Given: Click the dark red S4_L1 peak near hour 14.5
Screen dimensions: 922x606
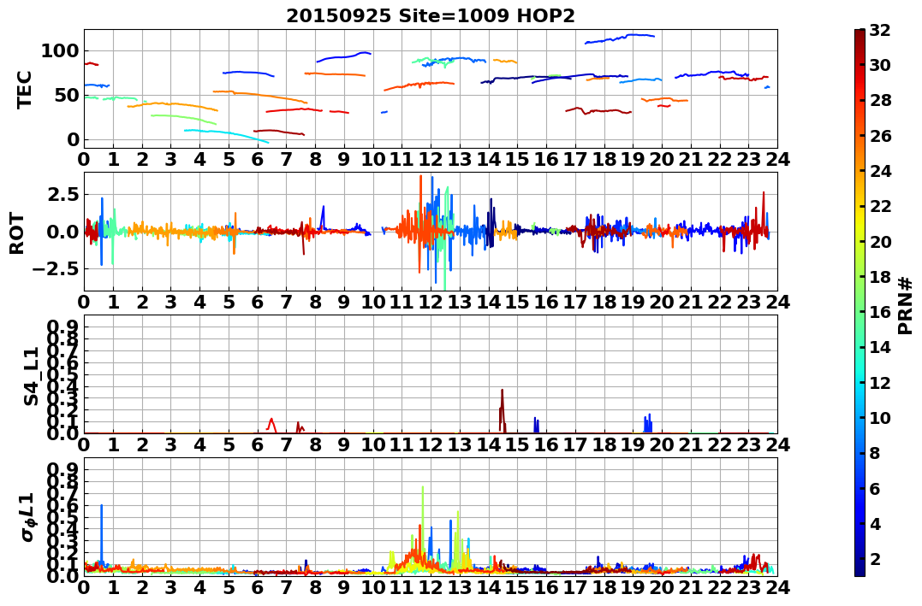Looking at the screenshot, I should [503, 409].
